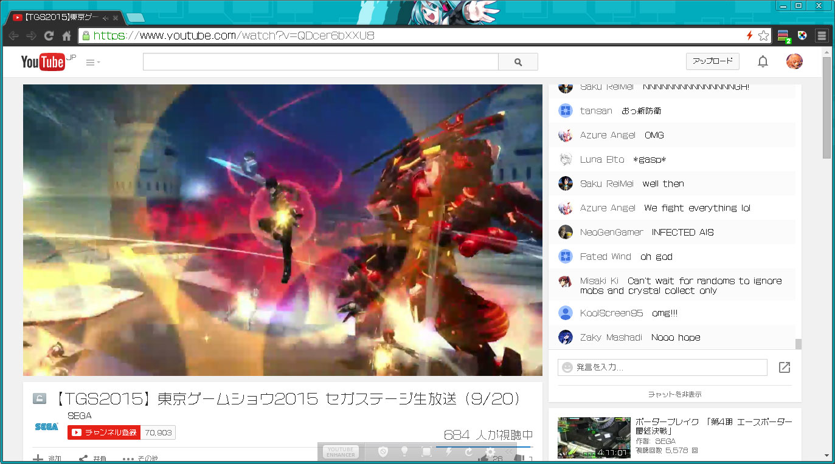Image resolution: width=835 pixels, height=464 pixels.
Task: Open Enhancer settings gear icon
Action: coord(490,452)
